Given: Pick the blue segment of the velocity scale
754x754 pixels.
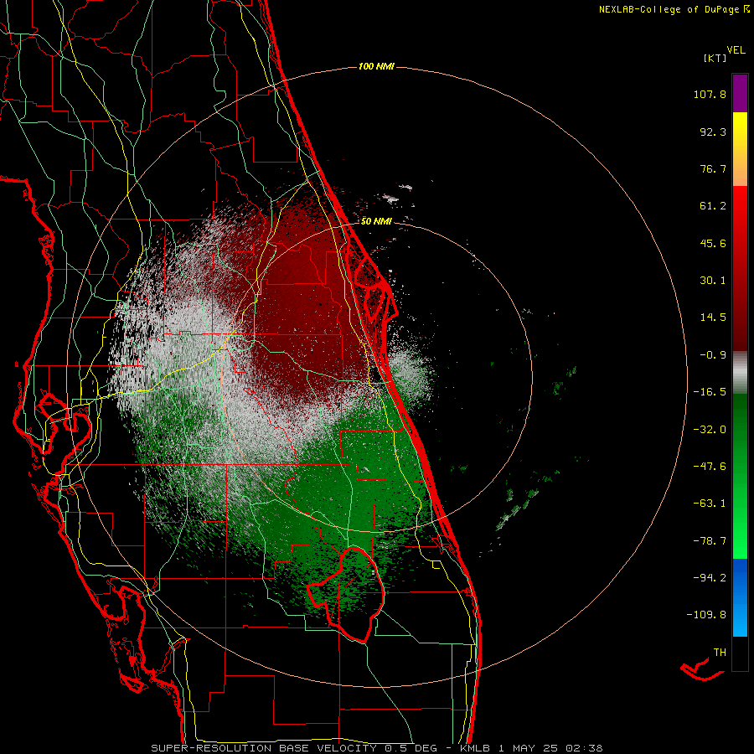Looking at the screenshot, I should click(x=740, y=597).
